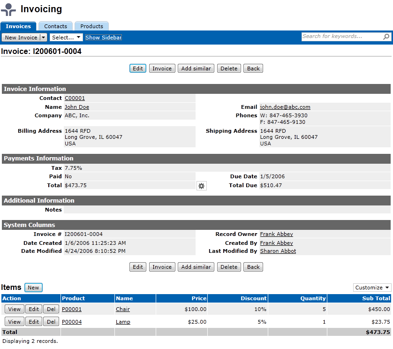The image size is (393, 349).
Task: Click the top Edit button
Action: click(x=138, y=68)
